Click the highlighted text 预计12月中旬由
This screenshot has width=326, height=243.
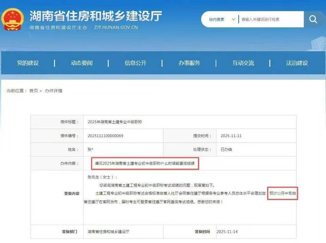pyautogui.click(x=283, y=192)
